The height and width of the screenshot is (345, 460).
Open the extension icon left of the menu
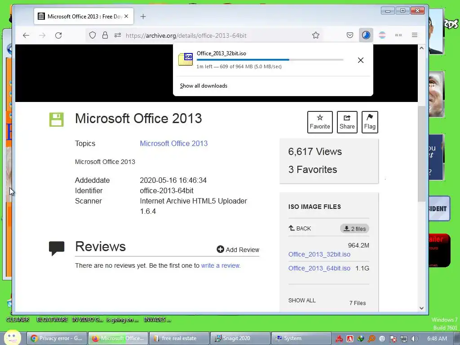398,35
